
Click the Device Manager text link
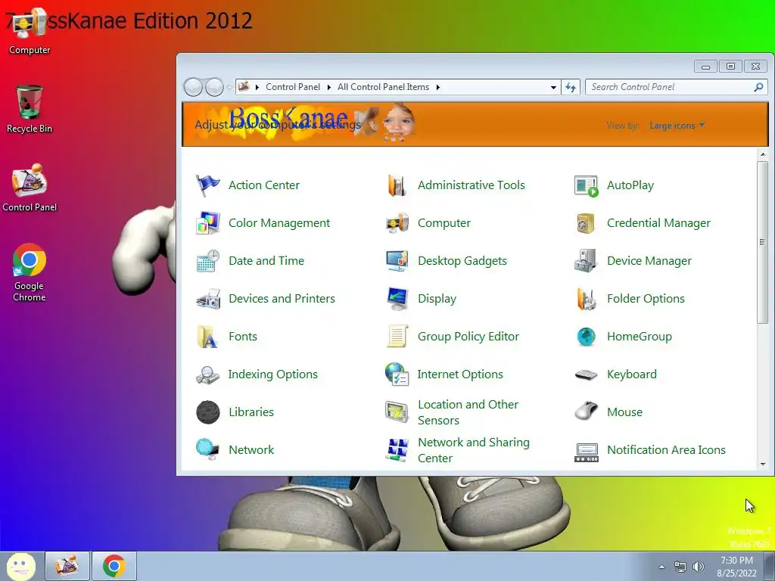click(649, 261)
